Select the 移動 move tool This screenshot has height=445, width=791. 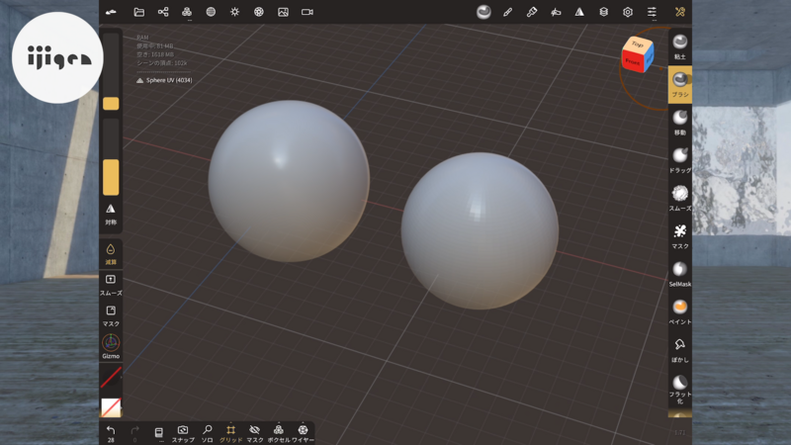pyautogui.click(x=680, y=123)
